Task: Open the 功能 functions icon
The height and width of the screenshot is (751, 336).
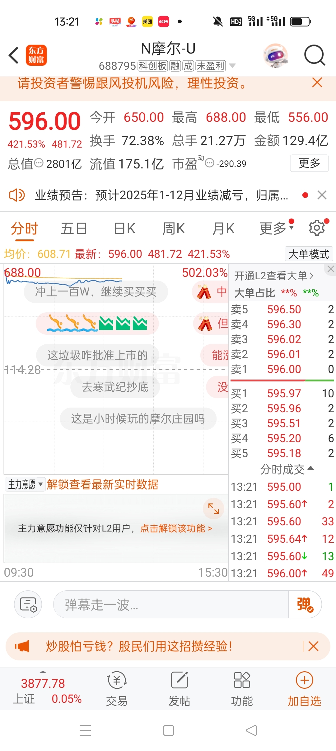Action: point(242,689)
